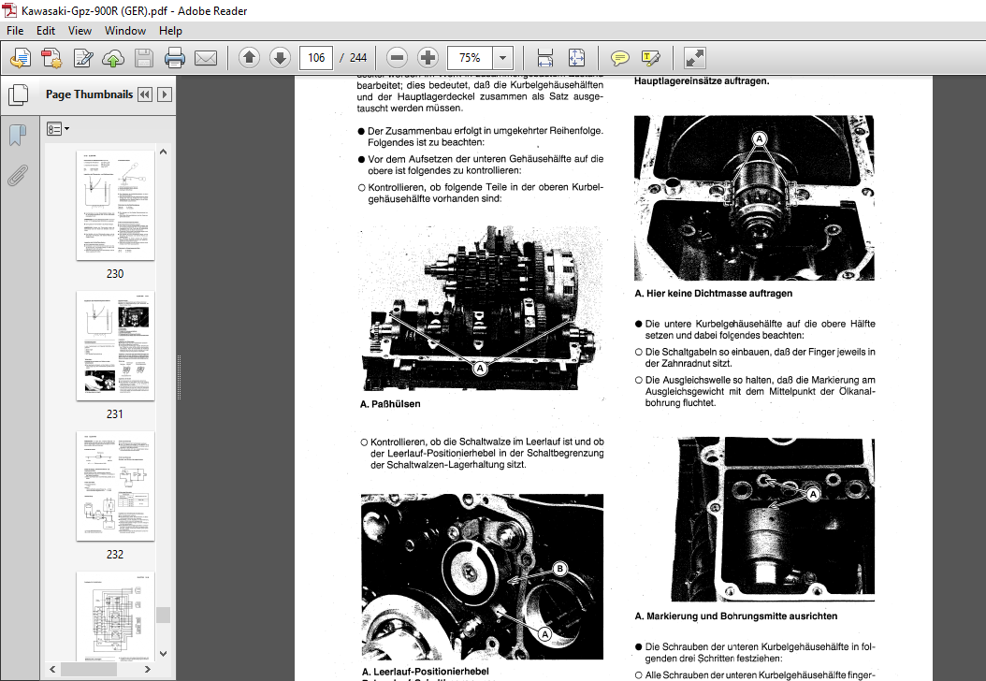Click the fit width scrolling icon
The width and height of the screenshot is (986, 681).
545,58
